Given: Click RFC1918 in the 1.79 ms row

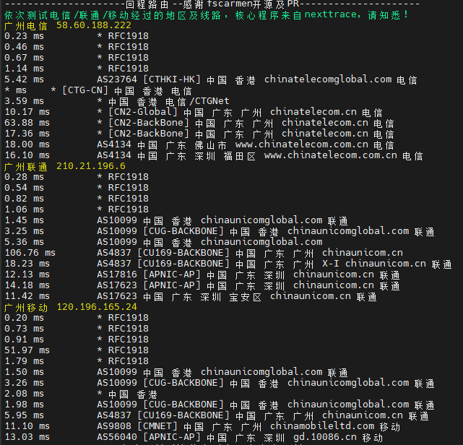Looking at the screenshot, I should [x=129, y=361].
